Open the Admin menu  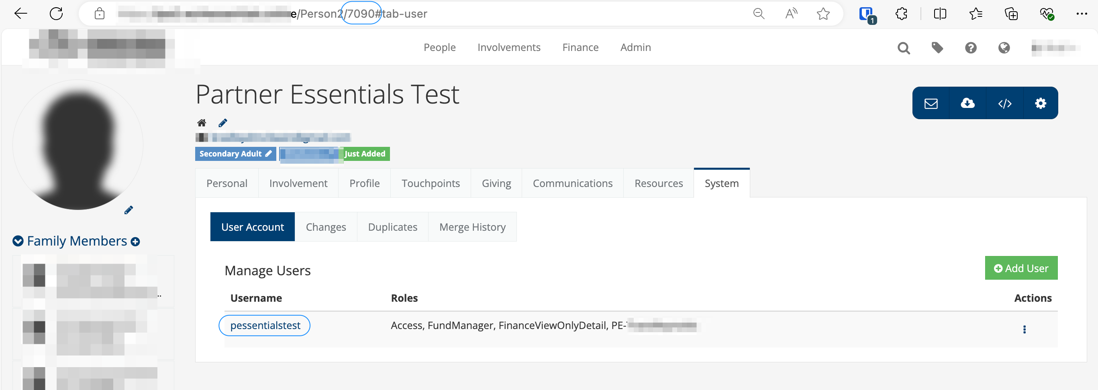(635, 47)
